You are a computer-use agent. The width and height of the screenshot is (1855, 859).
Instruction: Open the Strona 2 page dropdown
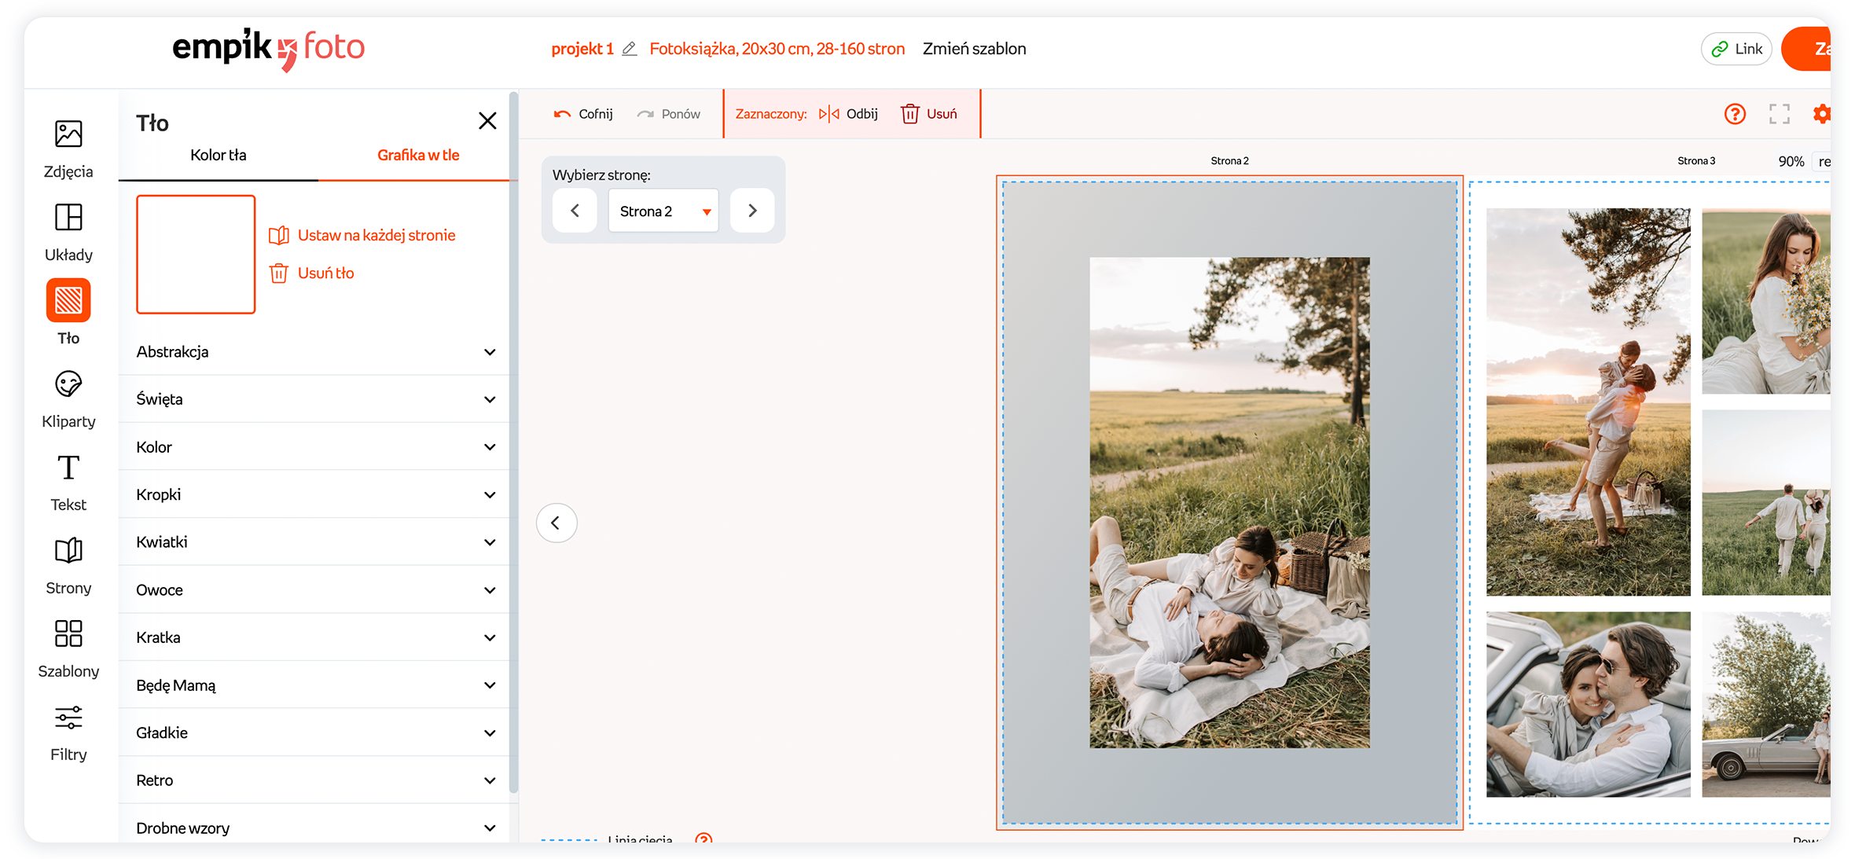[663, 211]
